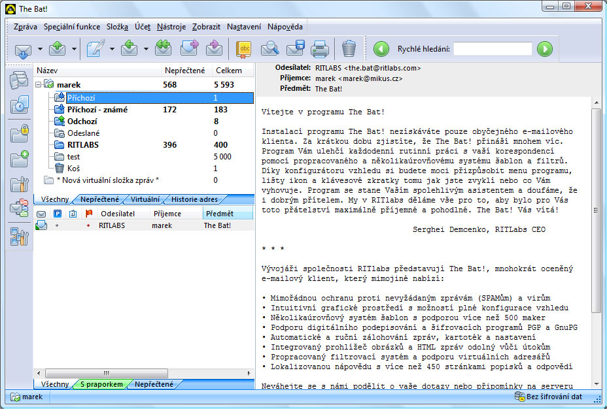Click the sidebar stacked envelopes icon
607x409 pixels.
coord(20,80)
